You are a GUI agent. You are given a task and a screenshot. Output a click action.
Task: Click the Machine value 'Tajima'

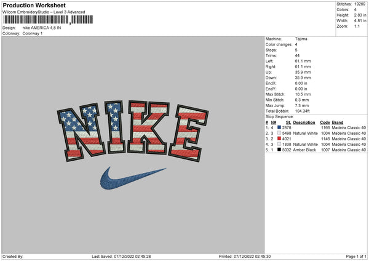click(301, 39)
